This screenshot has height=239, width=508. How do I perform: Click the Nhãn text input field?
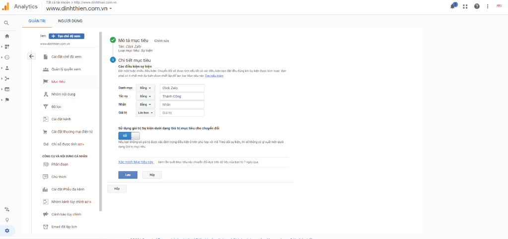pos(182,104)
